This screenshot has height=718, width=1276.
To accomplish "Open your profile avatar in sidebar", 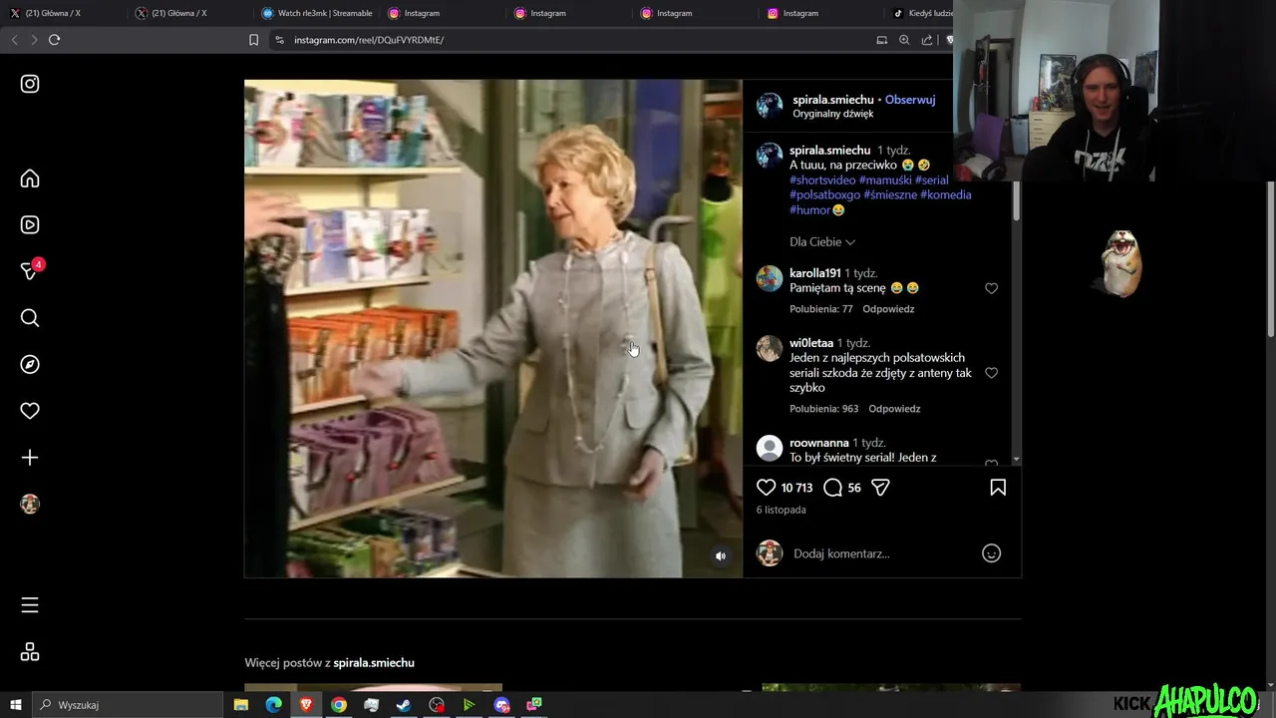I will [x=30, y=505].
